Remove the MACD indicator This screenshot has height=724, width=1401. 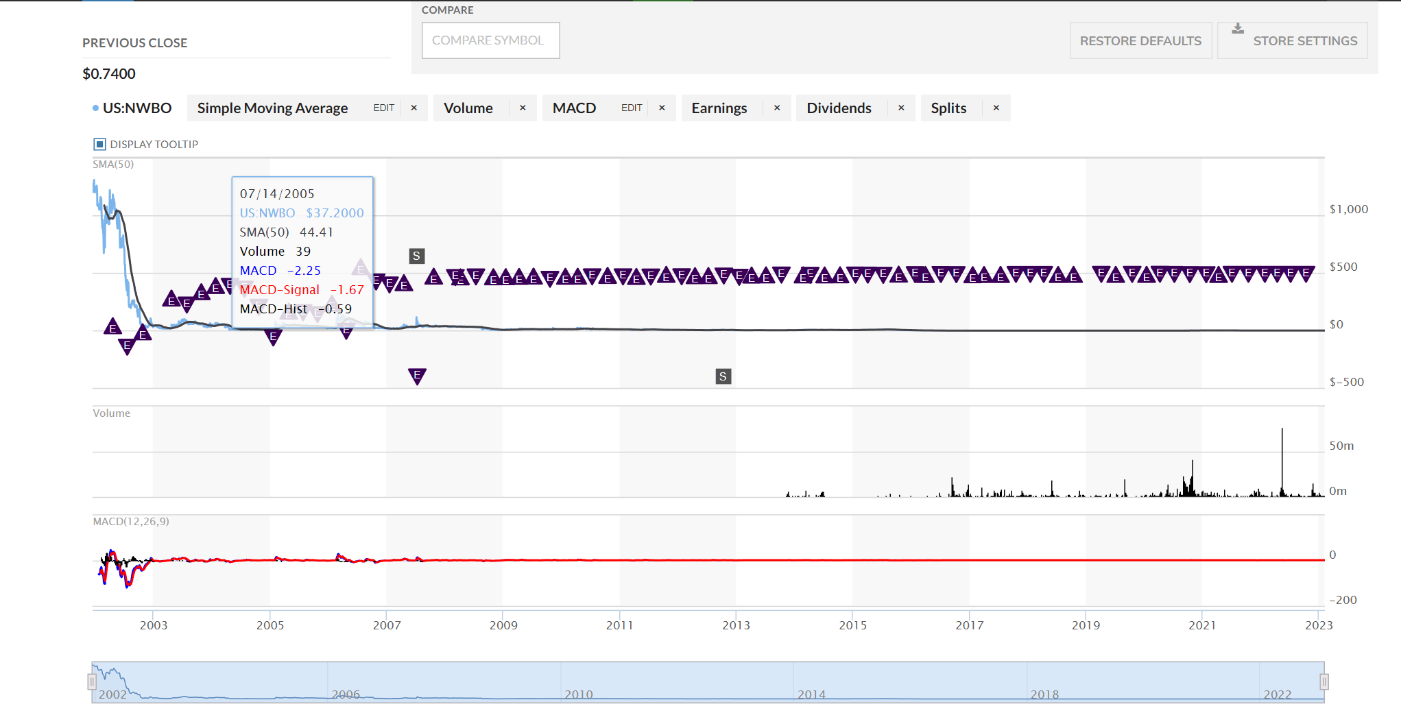click(662, 108)
